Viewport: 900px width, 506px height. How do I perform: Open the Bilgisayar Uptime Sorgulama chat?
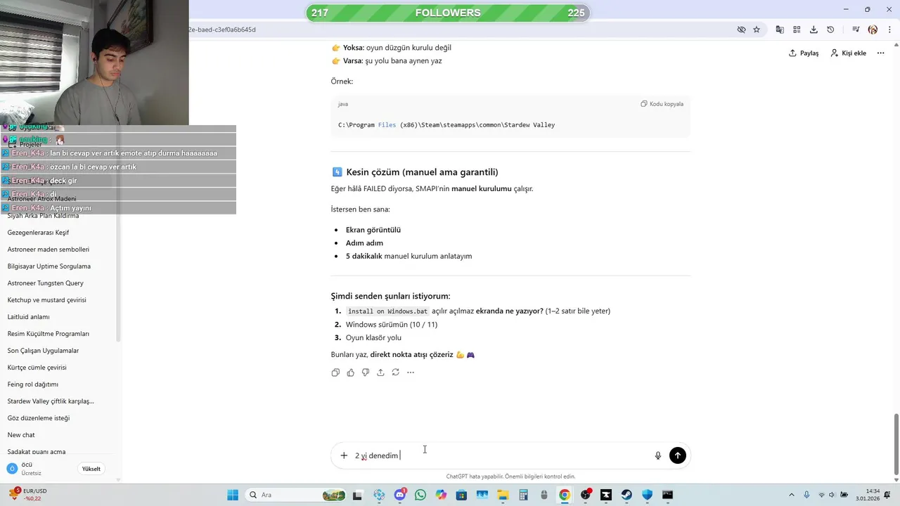click(x=49, y=266)
